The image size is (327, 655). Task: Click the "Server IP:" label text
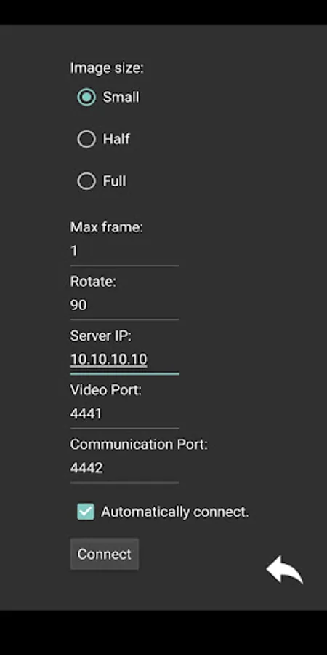click(x=100, y=336)
